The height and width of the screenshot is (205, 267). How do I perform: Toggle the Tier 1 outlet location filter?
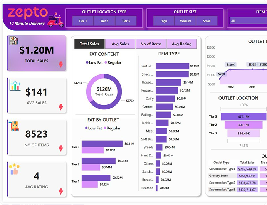[x=83, y=21]
